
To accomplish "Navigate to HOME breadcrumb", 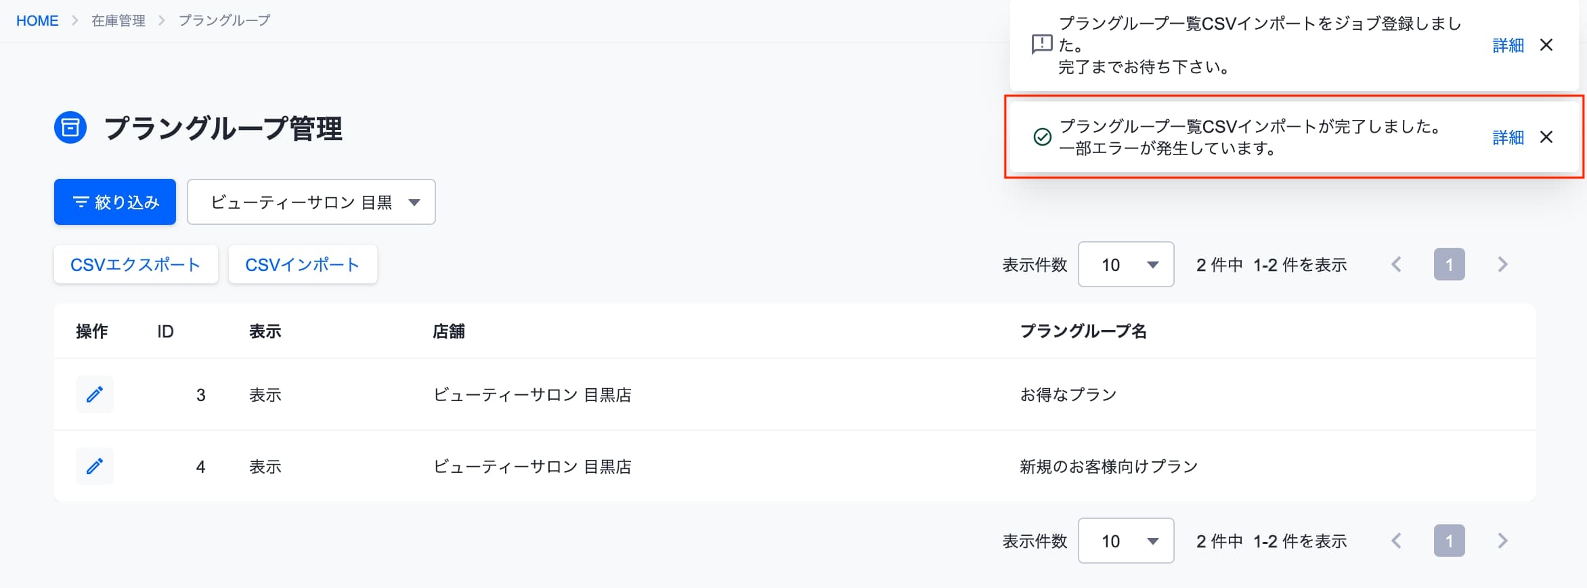I will pyautogui.click(x=37, y=20).
